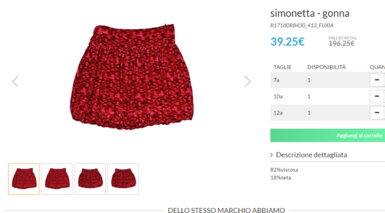Select the fourth skirt thumbnail
Screen dimensions: 385x213
coord(123,179)
